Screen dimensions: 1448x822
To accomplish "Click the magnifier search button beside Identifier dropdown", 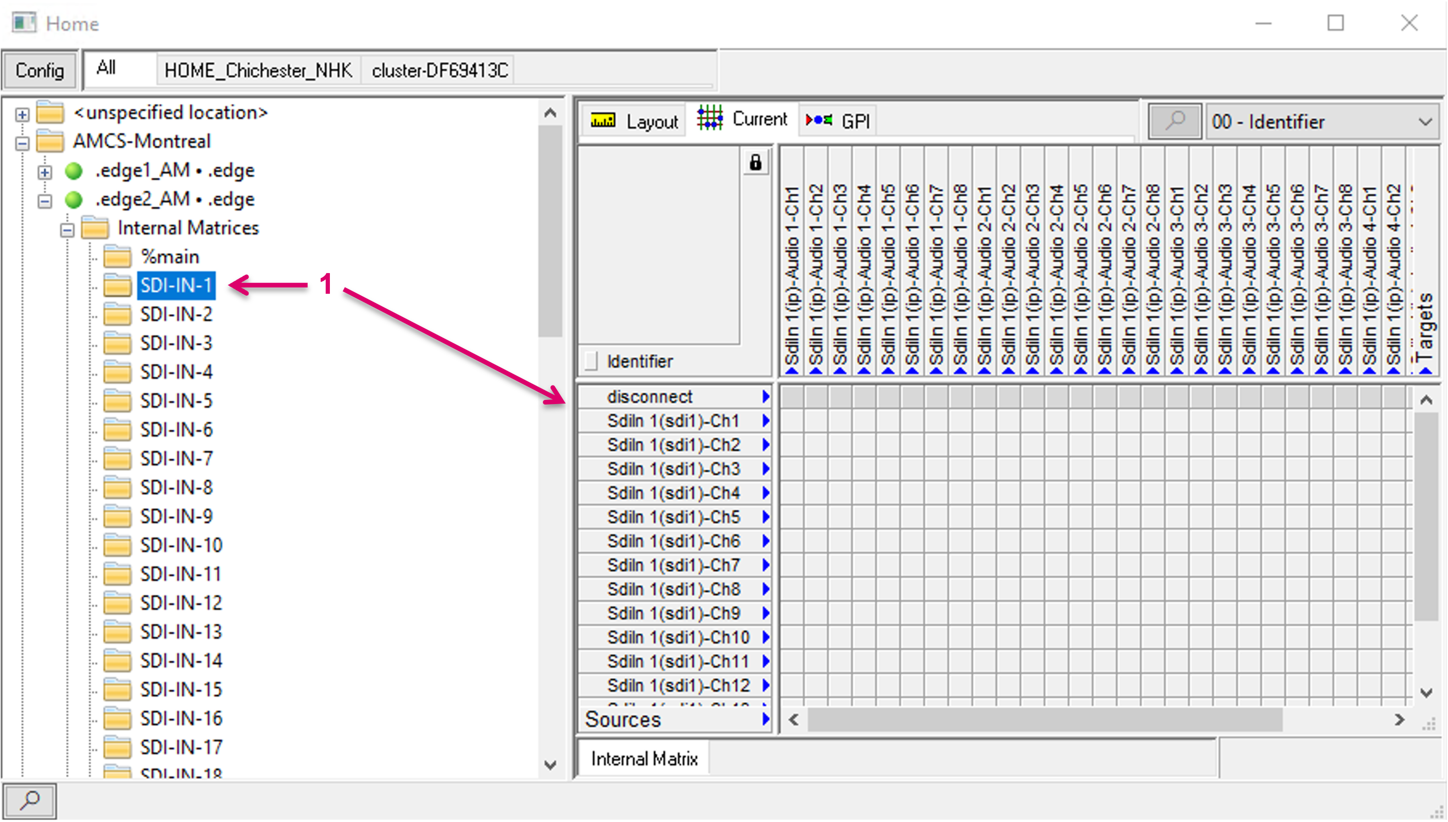I will click(1175, 122).
